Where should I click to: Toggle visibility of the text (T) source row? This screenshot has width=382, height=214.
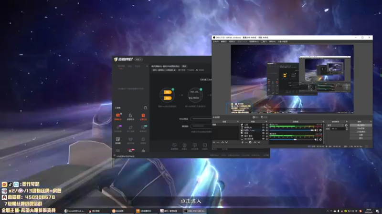click(x=264, y=127)
